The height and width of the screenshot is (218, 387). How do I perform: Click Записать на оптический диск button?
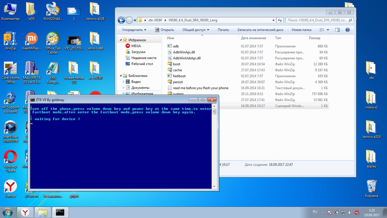click(x=260, y=30)
